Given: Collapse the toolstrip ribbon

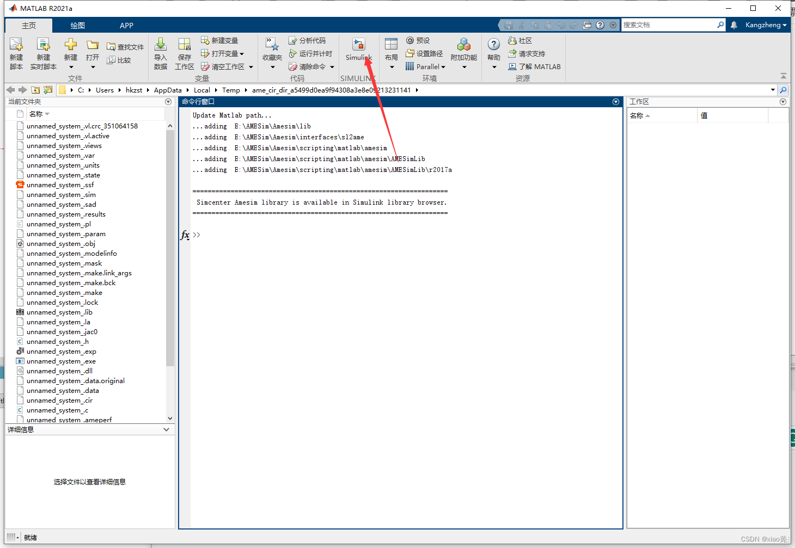Looking at the screenshot, I should (x=784, y=76).
